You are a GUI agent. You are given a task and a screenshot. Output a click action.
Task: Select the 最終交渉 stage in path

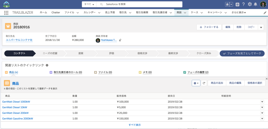(x=173, y=53)
